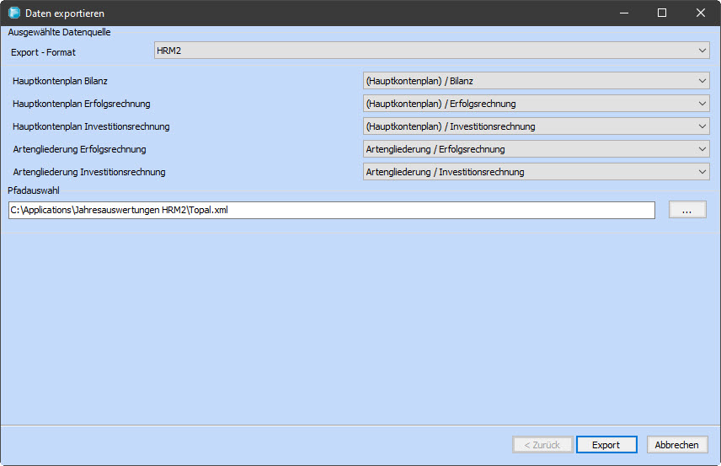Expand the Hauptkontenplan Bilanz dropdown
Image resolution: width=721 pixels, height=466 pixels.
536,81
